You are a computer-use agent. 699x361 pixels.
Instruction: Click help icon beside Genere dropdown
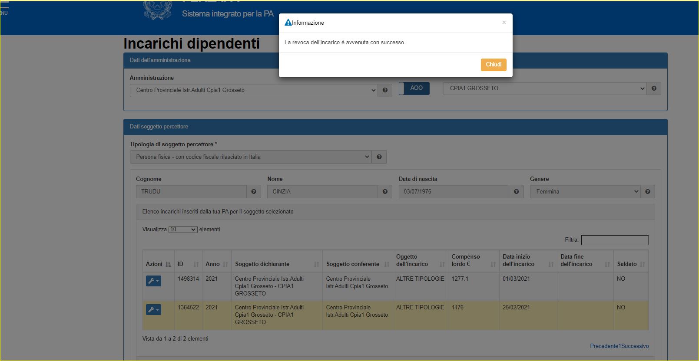pos(648,192)
